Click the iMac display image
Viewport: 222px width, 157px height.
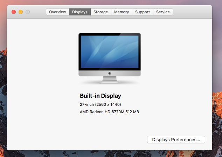[x=110, y=58]
